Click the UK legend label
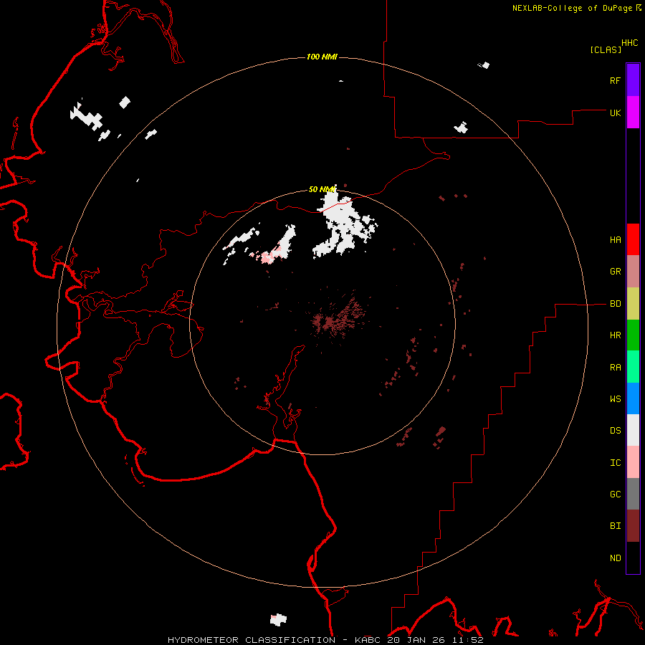The image size is (645, 645). (615, 113)
